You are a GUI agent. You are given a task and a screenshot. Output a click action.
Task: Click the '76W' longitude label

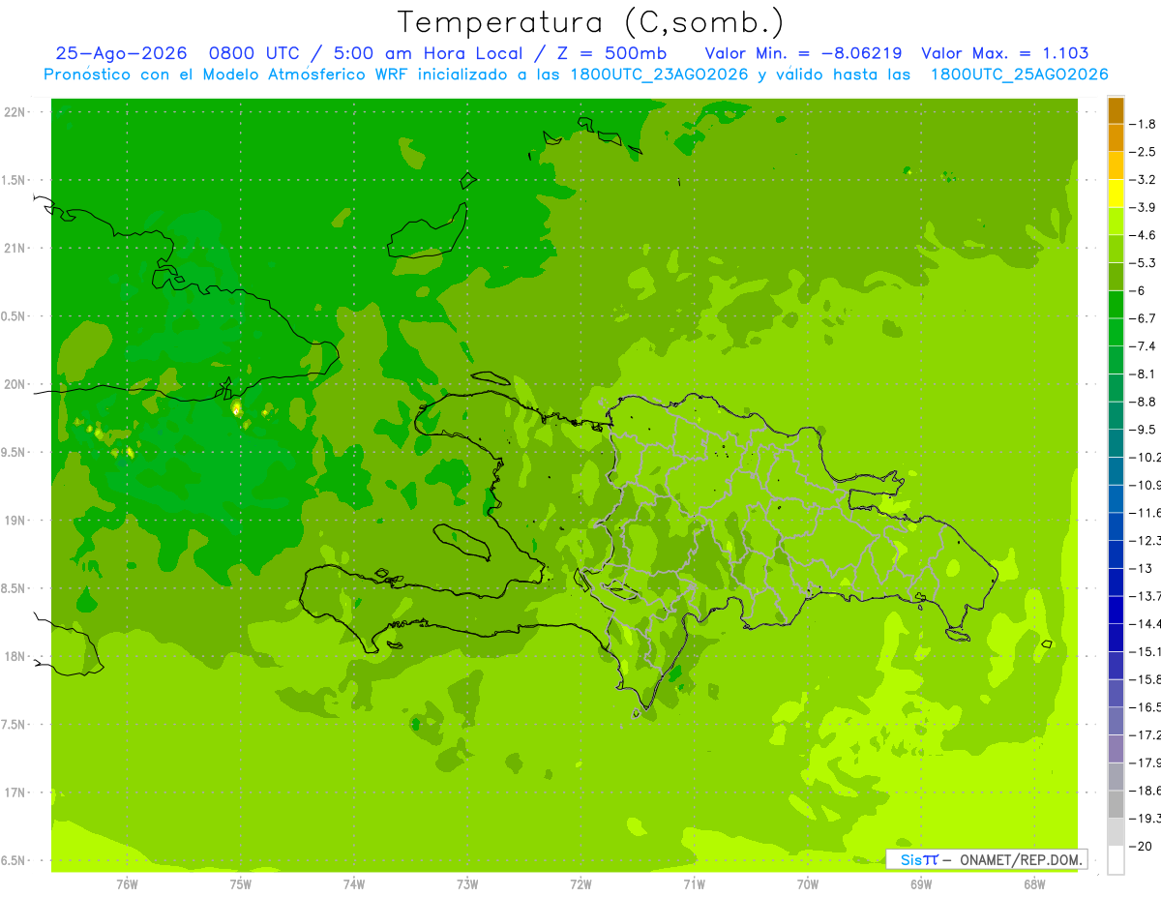[127, 883]
